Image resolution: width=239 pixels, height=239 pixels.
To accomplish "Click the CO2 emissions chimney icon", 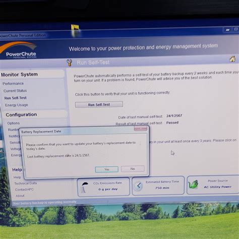I will tap(85, 187).
